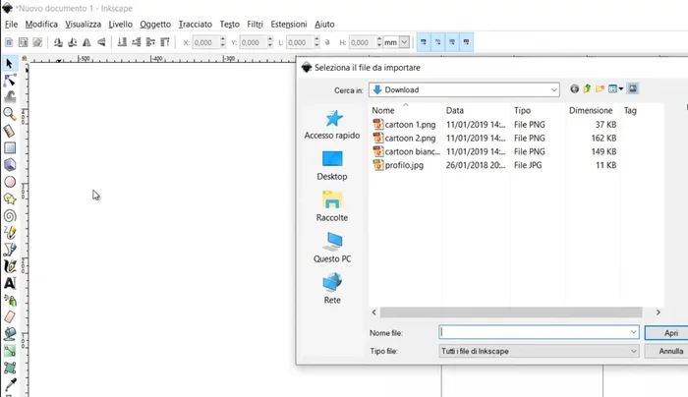Select the Measure ruler tool
The height and width of the screenshot is (397, 688).
coord(10,131)
